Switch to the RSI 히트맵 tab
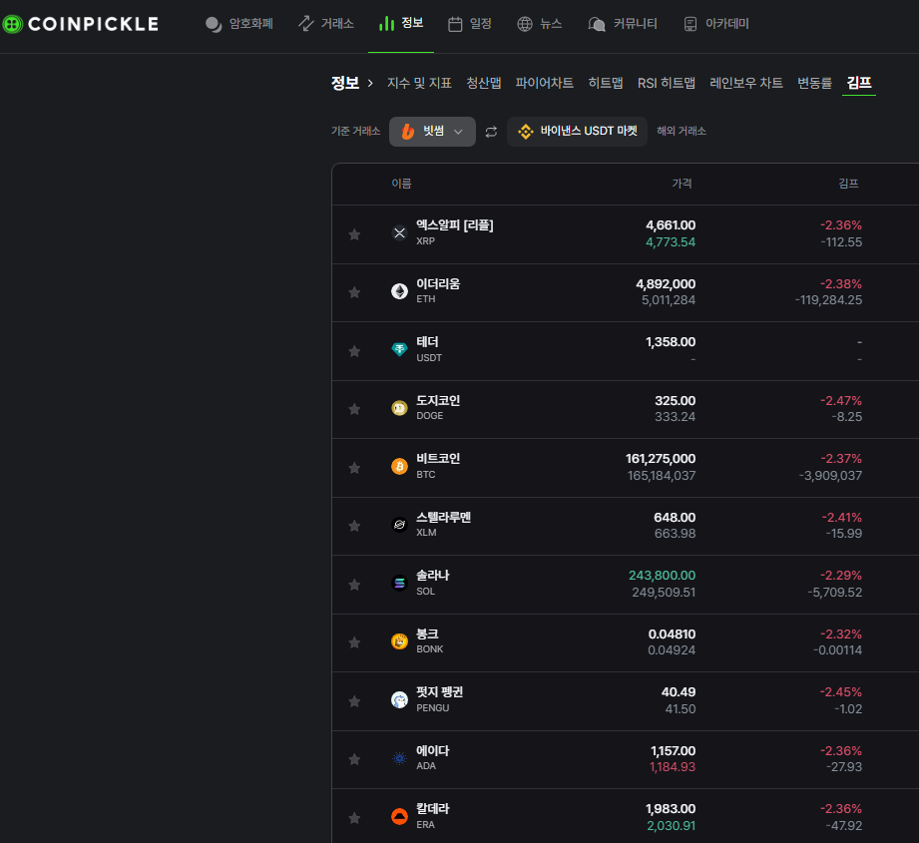The image size is (919, 843). pyautogui.click(x=666, y=83)
